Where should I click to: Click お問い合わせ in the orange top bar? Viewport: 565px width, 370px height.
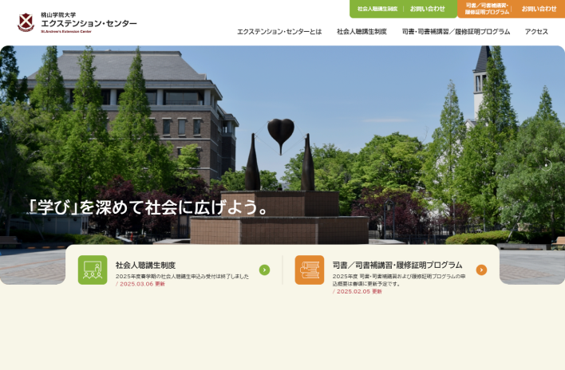[x=539, y=9]
